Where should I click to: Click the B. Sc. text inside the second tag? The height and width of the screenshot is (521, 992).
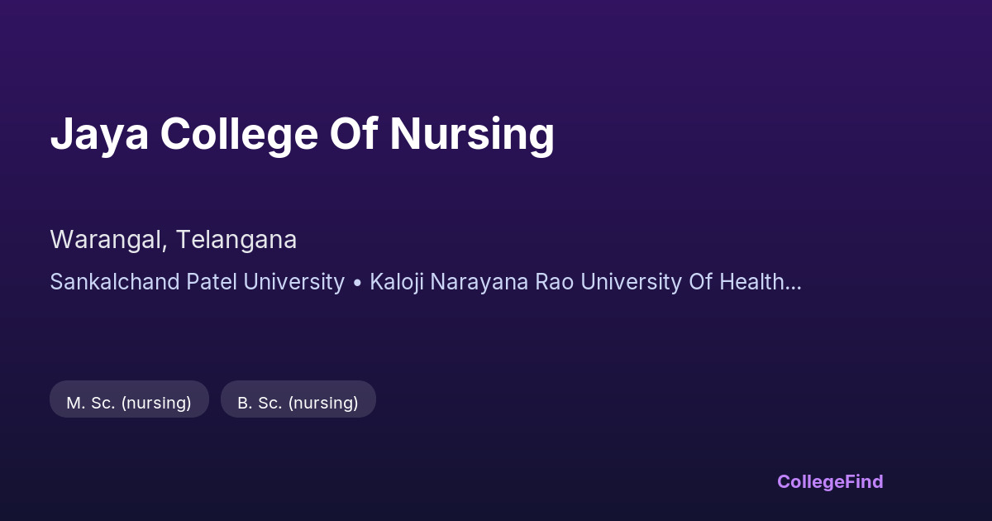pos(260,403)
